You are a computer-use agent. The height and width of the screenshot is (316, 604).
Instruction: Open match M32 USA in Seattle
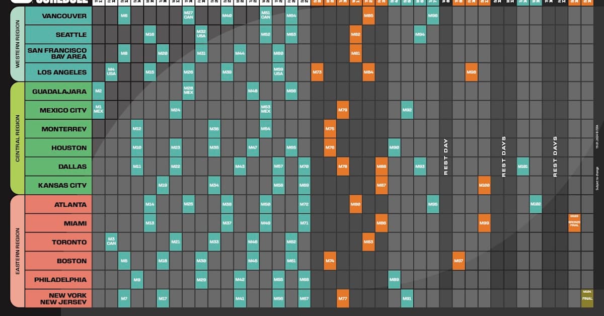pos(201,35)
